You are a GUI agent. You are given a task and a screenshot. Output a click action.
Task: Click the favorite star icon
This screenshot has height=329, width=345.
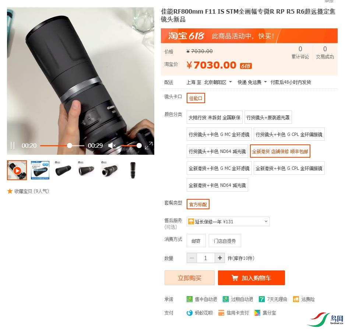click(10, 191)
